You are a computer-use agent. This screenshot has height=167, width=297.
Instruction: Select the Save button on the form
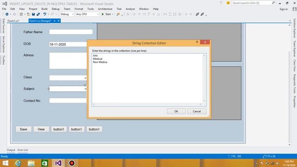(x=24, y=129)
